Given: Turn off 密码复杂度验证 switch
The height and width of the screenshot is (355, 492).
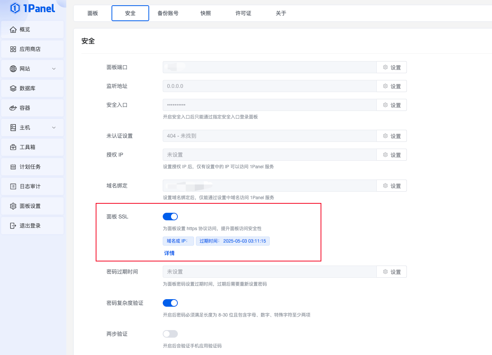Looking at the screenshot, I should 170,303.
